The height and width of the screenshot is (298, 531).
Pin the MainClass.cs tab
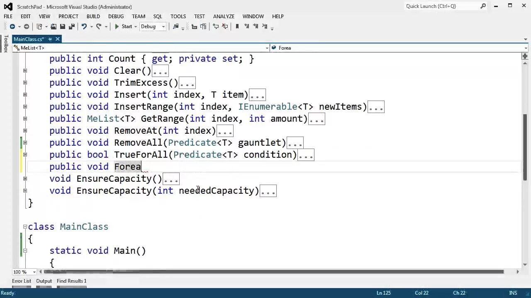tap(50, 39)
